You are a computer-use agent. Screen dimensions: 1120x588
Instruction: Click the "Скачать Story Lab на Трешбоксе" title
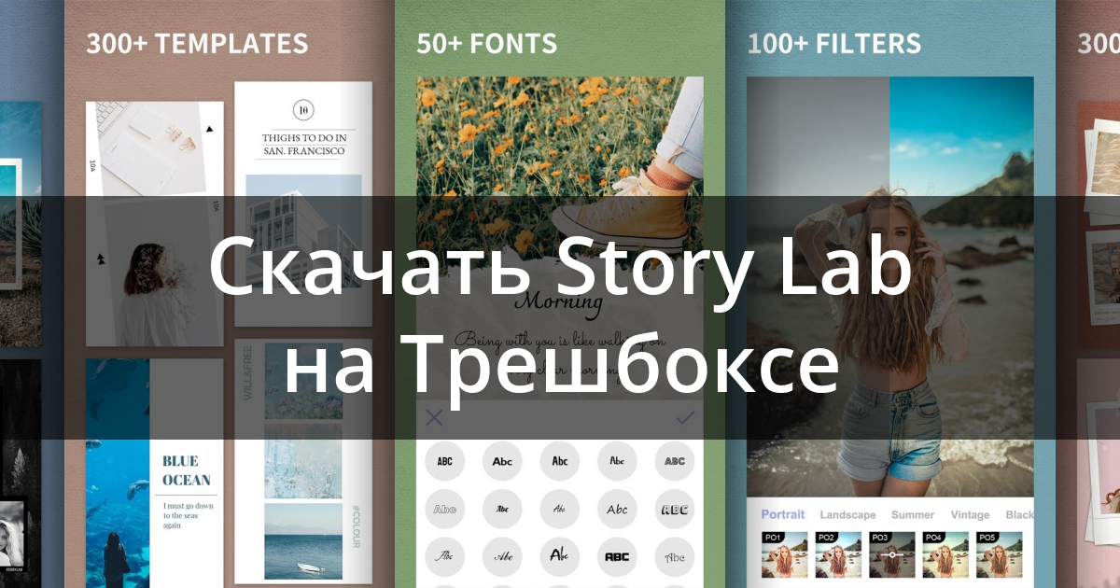click(x=559, y=316)
